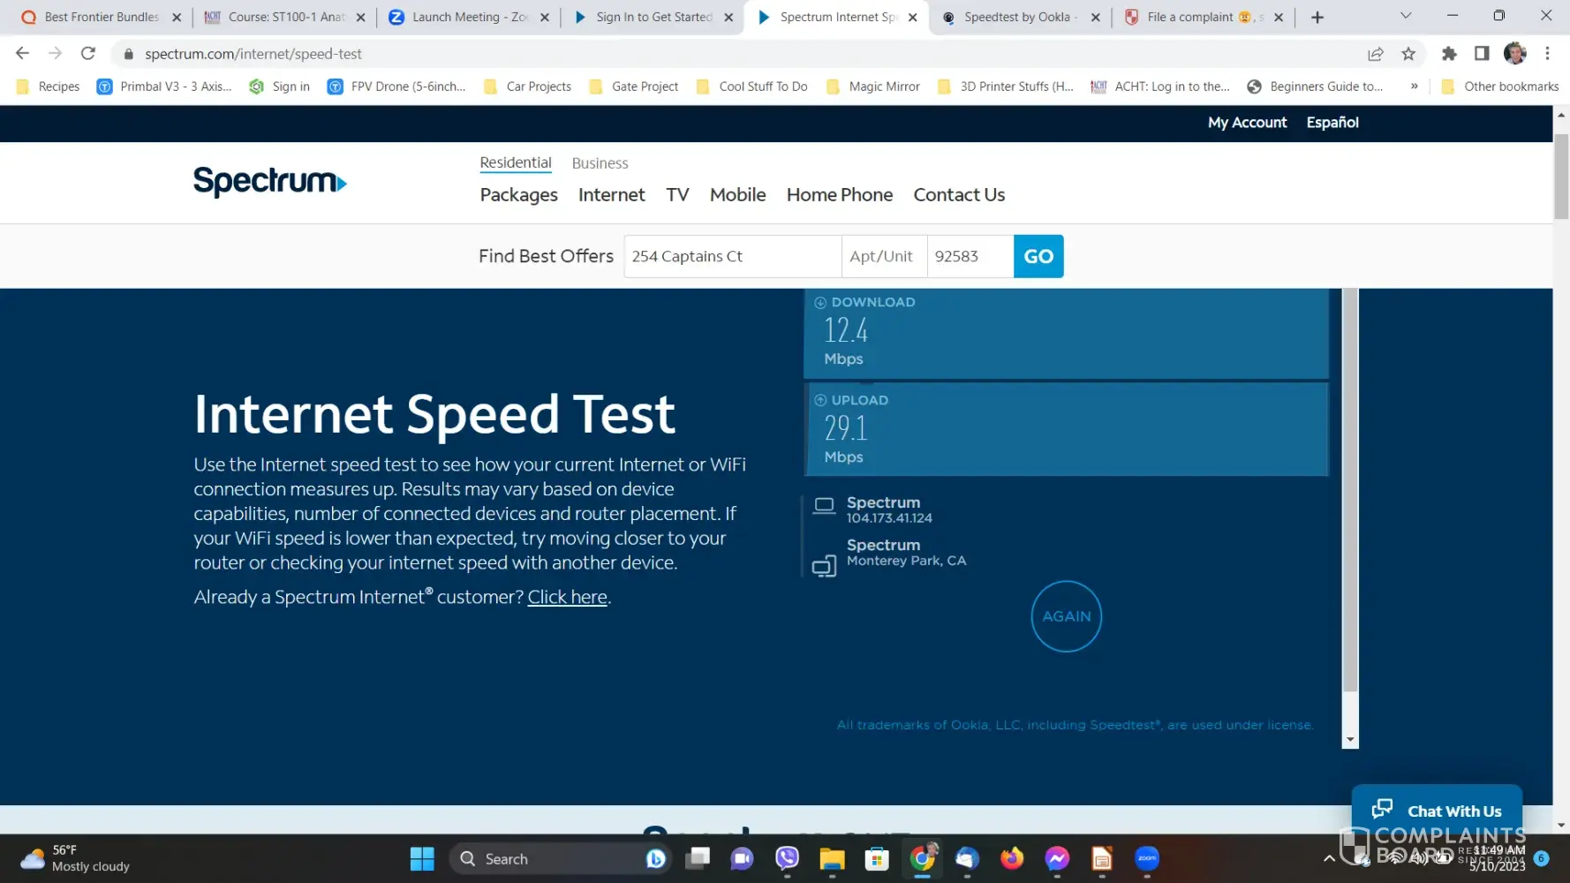The image size is (1570, 883).
Task: Run the speed test AGAIN
Action: click(x=1066, y=616)
